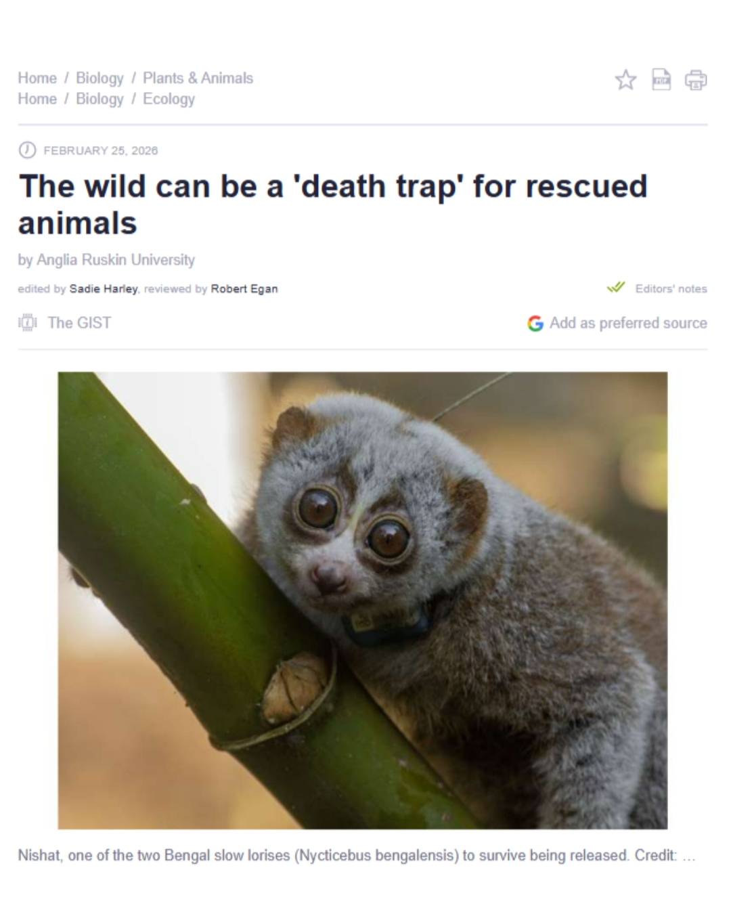731x914 pixels.
Task: Open Biology in the first breadcrumb
Action: click(99, 78)
